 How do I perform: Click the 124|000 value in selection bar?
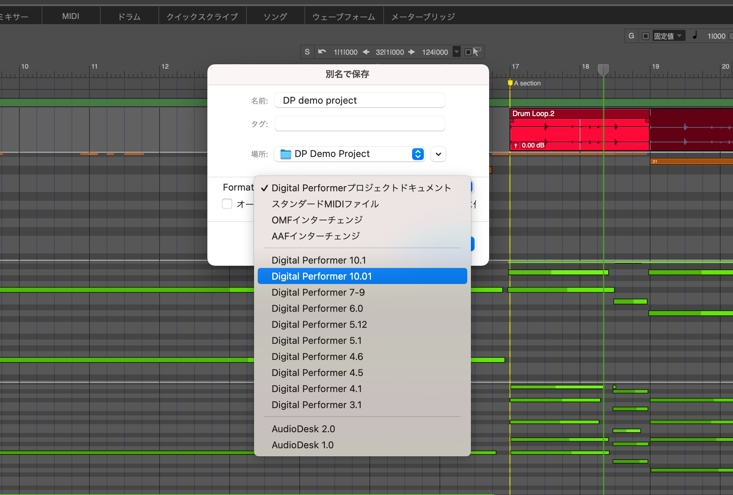435,52
